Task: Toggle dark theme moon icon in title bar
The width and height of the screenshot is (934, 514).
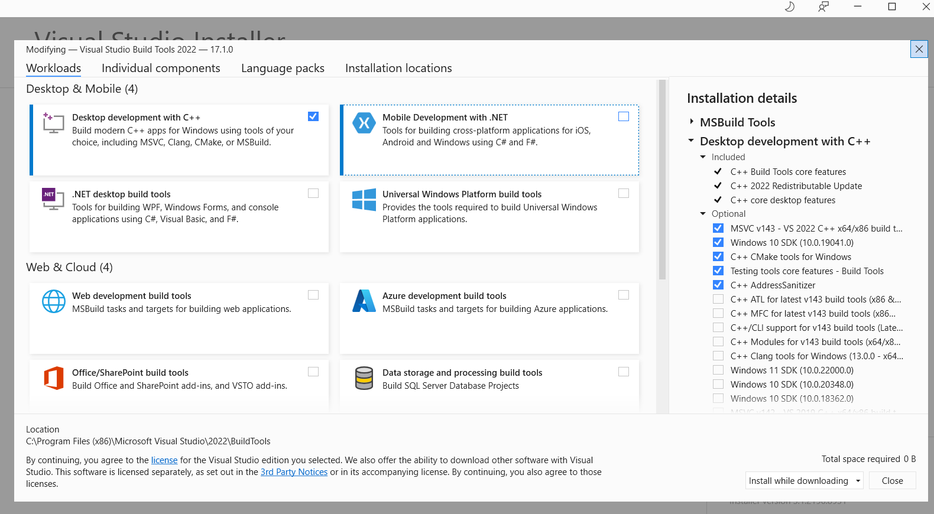Action: 789,7
